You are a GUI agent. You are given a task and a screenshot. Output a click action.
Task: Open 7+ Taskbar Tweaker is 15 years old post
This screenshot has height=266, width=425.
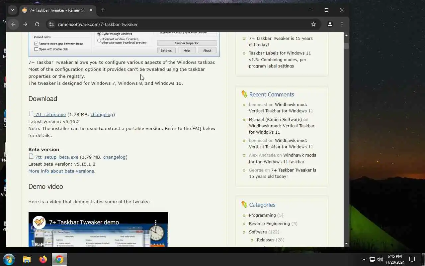click(281, 42)
